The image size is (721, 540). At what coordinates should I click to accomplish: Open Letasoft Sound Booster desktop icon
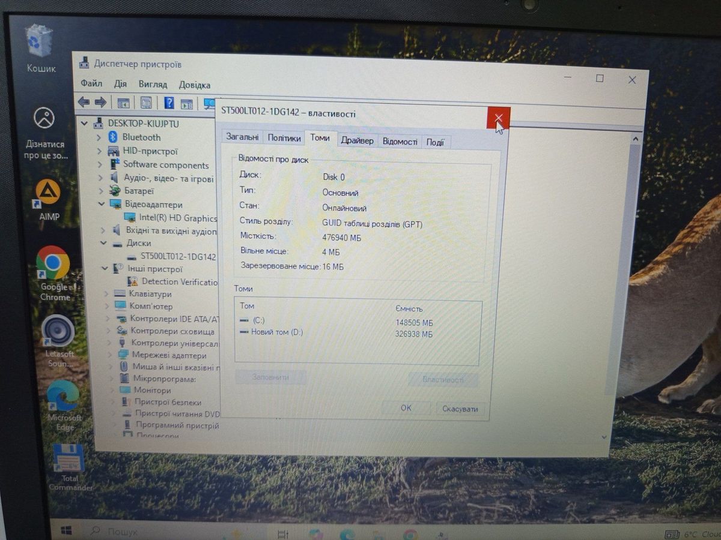pos(58,331)
